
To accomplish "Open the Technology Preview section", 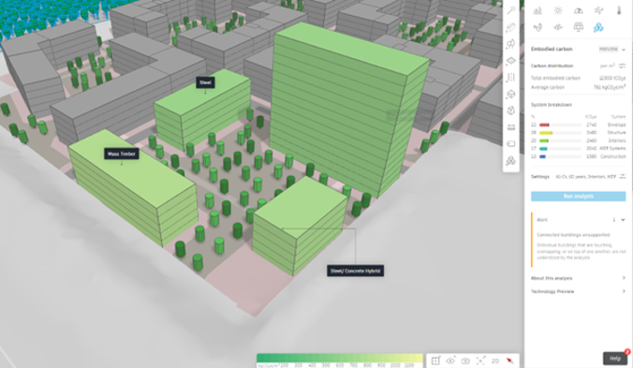I will coord(578,291).
